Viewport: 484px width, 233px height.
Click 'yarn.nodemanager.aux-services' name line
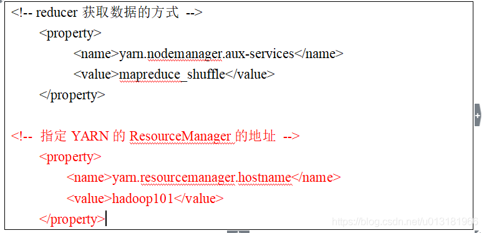click(208, 54)
